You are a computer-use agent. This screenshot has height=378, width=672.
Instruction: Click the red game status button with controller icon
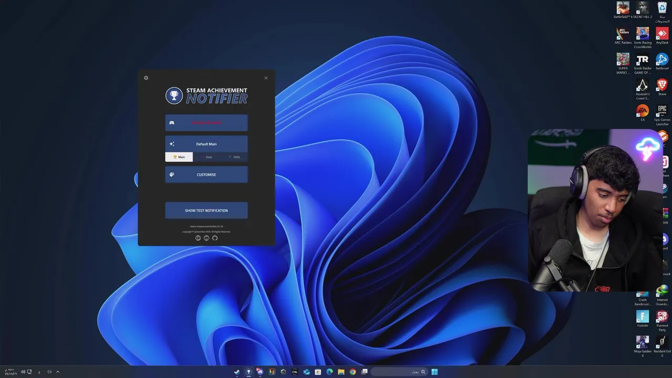(206, 123)
